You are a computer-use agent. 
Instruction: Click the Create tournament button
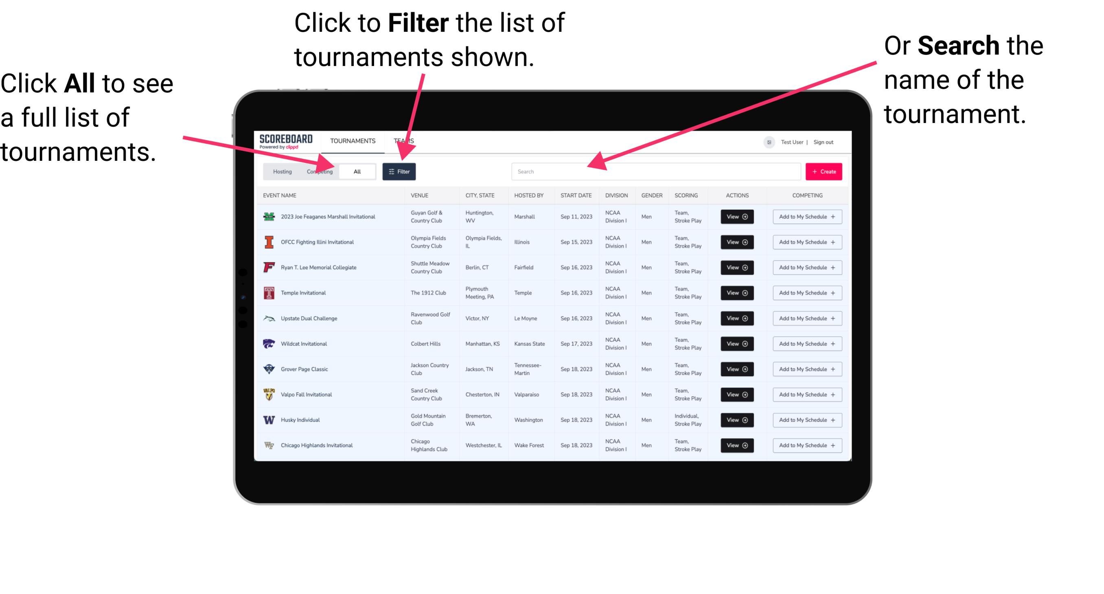824,171
